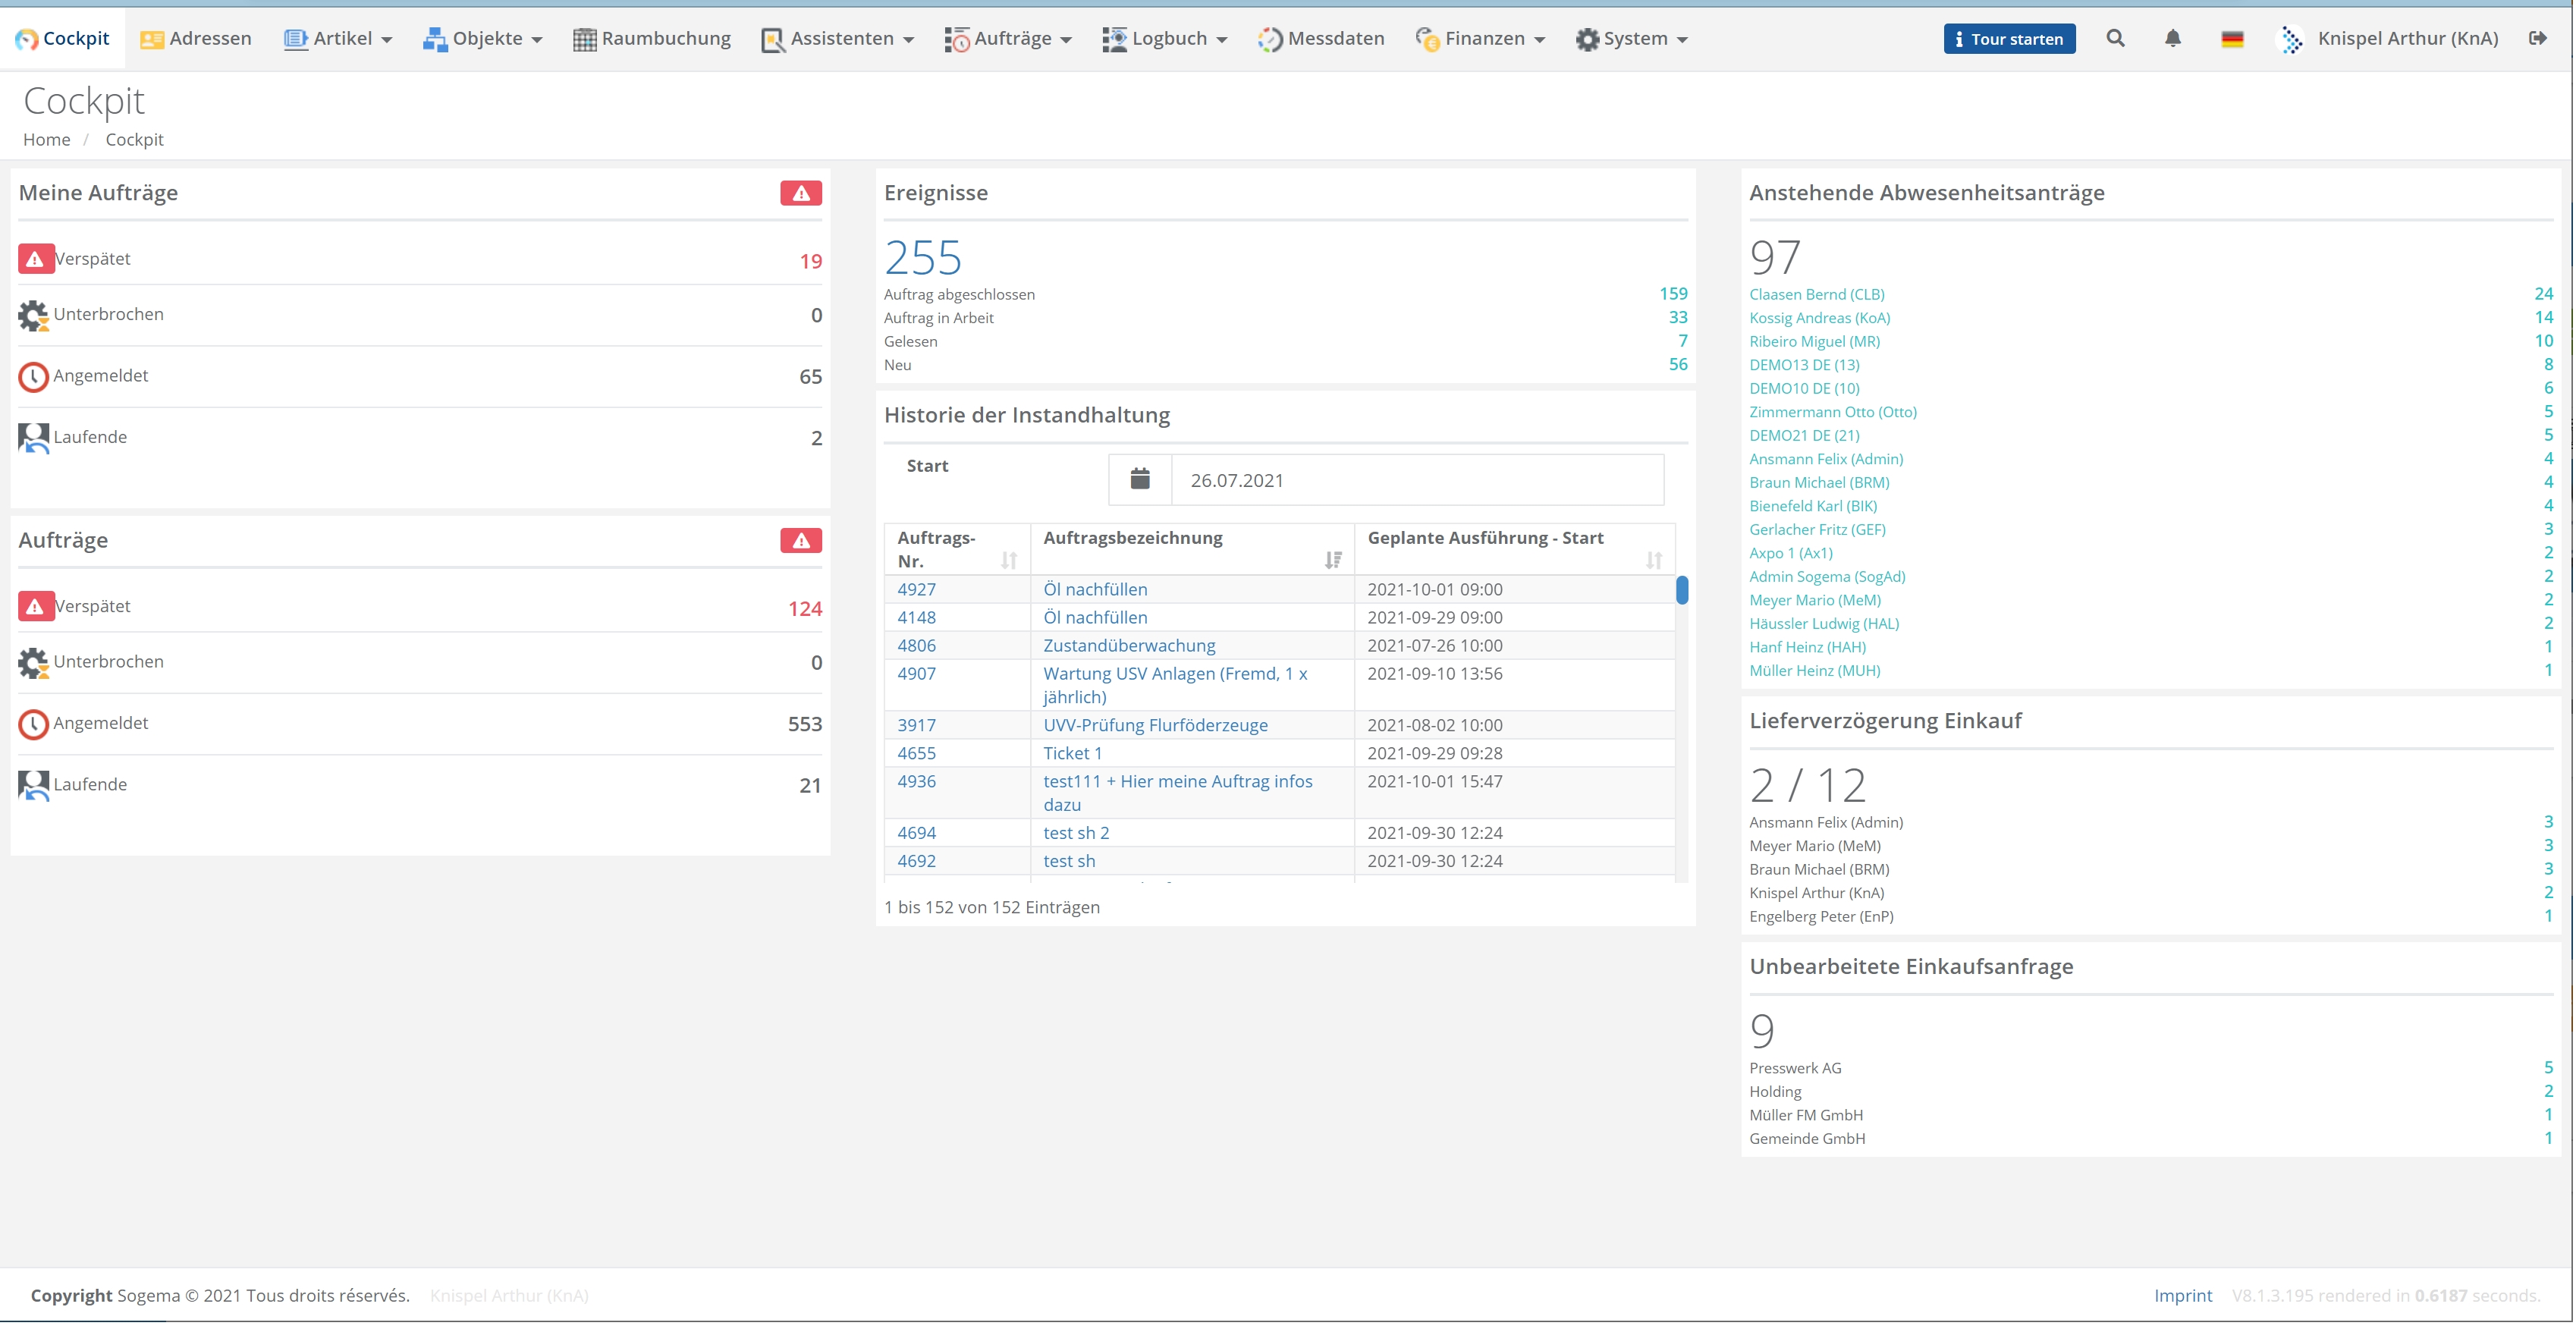This screenshot has height=1329, width=2576.
Task: Open the Adressen menu item
Action: point(196,38)
